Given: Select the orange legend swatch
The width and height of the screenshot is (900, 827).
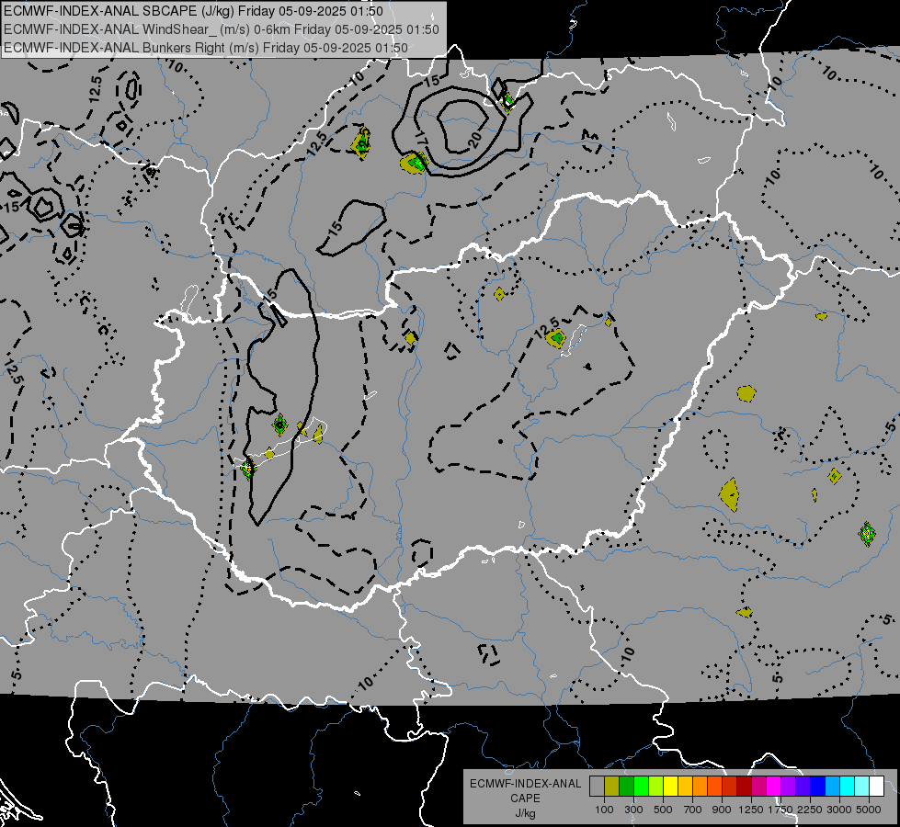Looking at the screenshot, I should pos(701,787).
